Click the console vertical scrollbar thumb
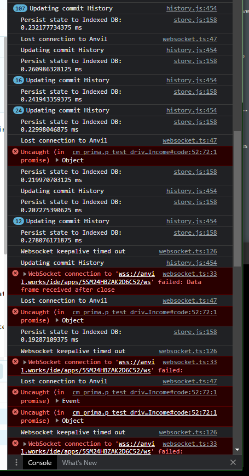 point(238,199)
